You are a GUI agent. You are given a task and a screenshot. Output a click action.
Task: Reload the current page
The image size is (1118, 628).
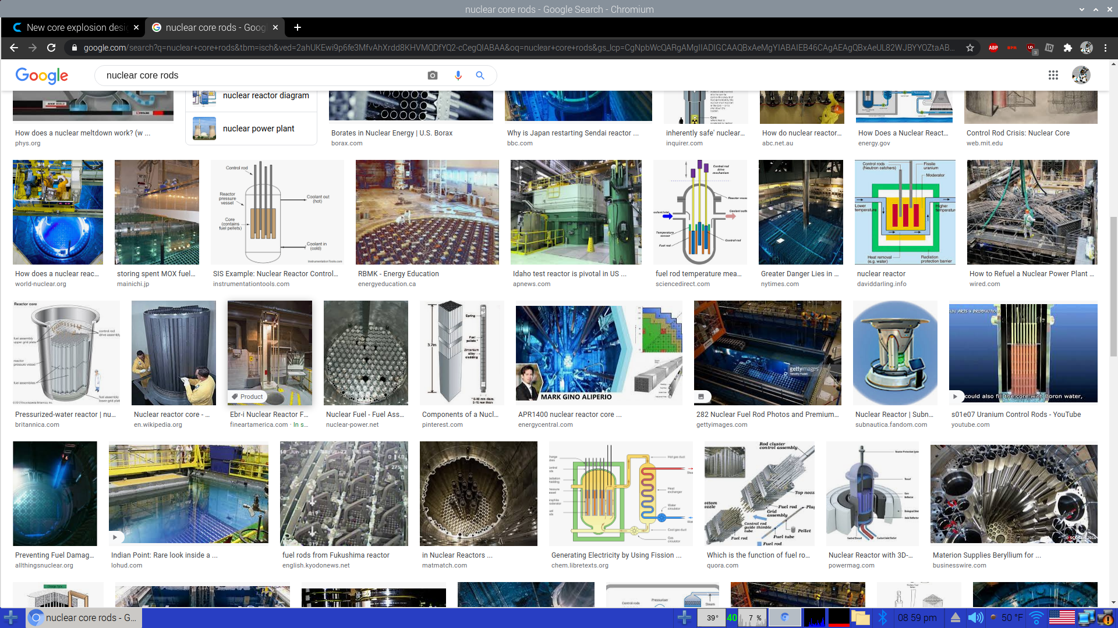(51, 48)
